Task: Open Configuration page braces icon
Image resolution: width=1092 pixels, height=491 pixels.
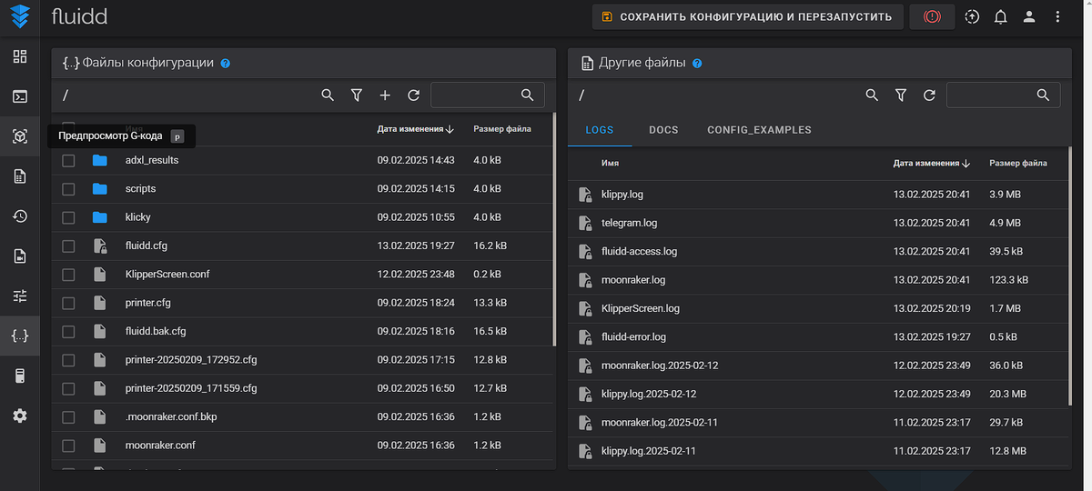Action: point(20,336)
